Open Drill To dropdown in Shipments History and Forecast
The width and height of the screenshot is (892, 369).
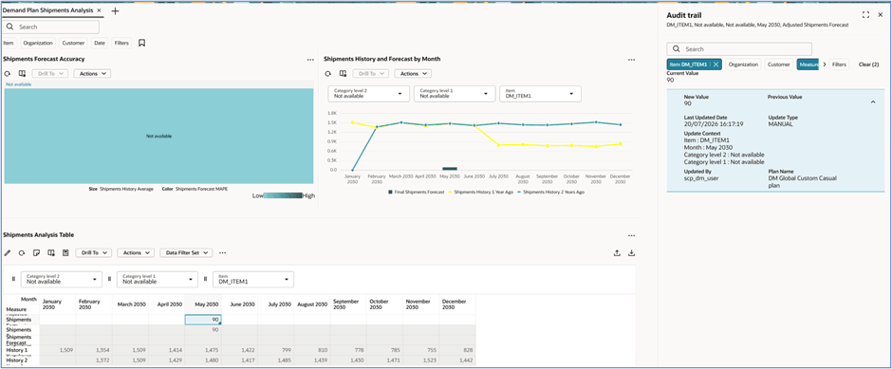(371, 74)
